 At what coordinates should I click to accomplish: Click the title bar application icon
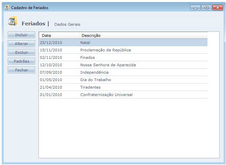[x=6, y=7]
